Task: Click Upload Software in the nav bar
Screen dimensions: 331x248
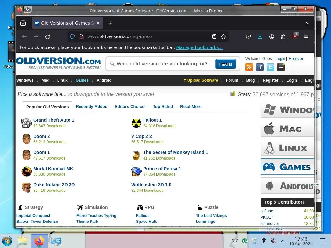Action: point(200,80)
